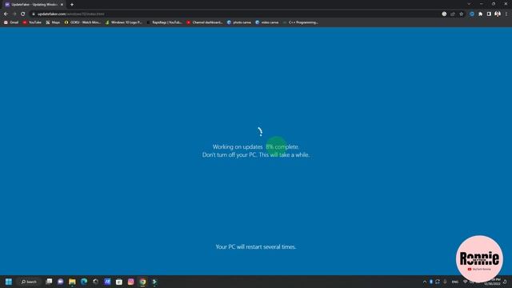Open the GOKU - Watch Movies bookmark
512x288 pixels.
[x=82, y=22]
